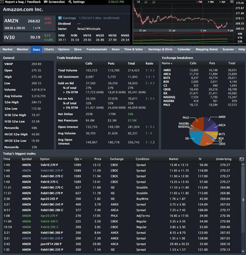
Task: Click the CBOE row in Exchange breakdown
Action: click(203, 89)
